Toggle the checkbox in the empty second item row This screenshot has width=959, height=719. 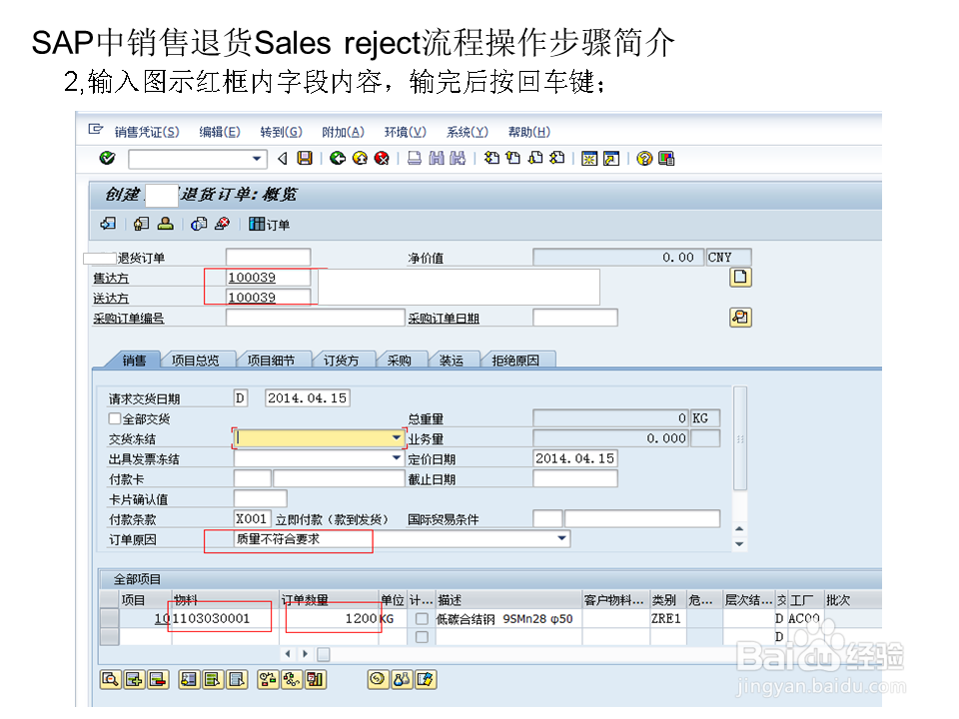coord(422,637)
